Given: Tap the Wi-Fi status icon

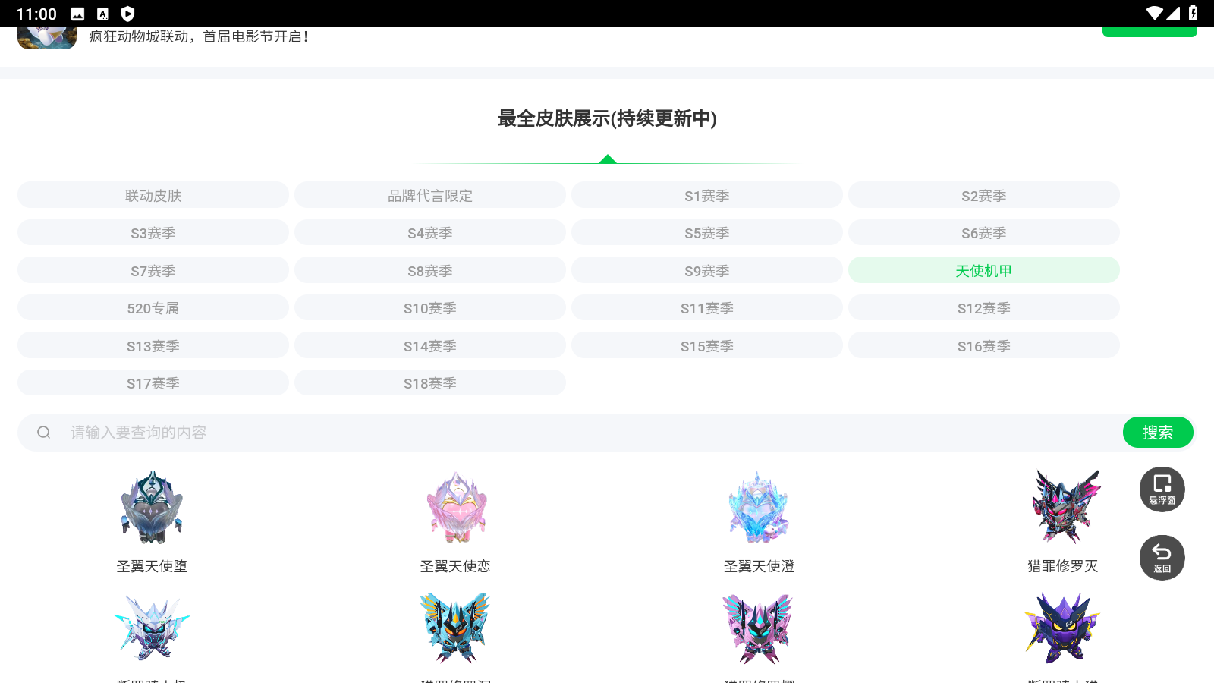Looking at the screenshot, I should coord(1154,13).
